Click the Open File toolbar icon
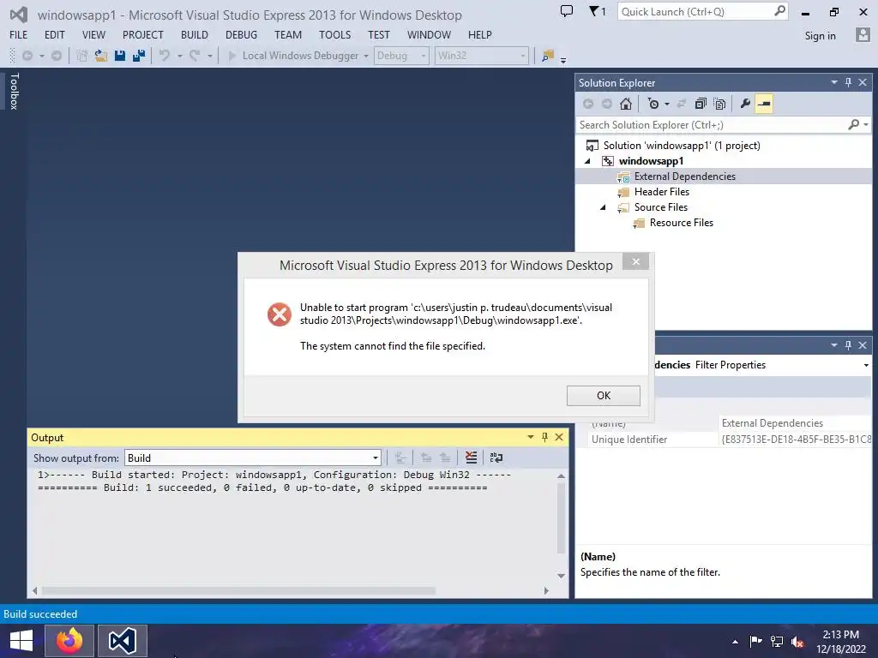This screenshot has height=658, width=878. click(101, 56)
